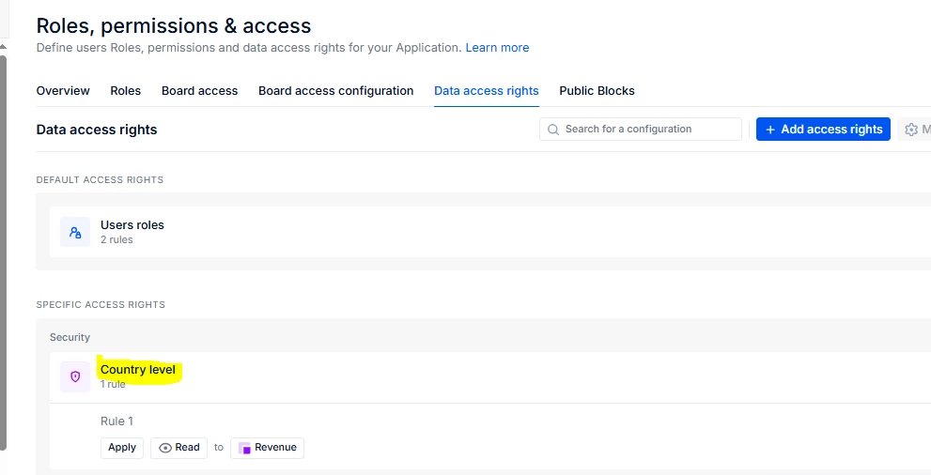Open the Users roles default access entry
Screen dimensions: 931x475
tap(132, 225)
